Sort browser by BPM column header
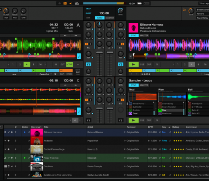This screenshot has height=181, width=209. point(150,127)
